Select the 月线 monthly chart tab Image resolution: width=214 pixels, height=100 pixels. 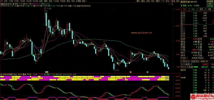pos(50,1)
